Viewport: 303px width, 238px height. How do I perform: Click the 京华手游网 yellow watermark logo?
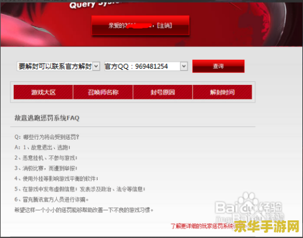pos(266,227)
